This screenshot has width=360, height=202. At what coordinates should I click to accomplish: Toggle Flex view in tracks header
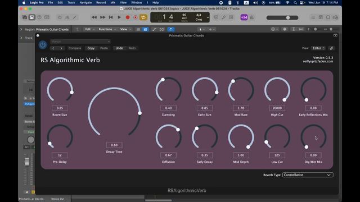pyautogui.click(x=161, y=29)
